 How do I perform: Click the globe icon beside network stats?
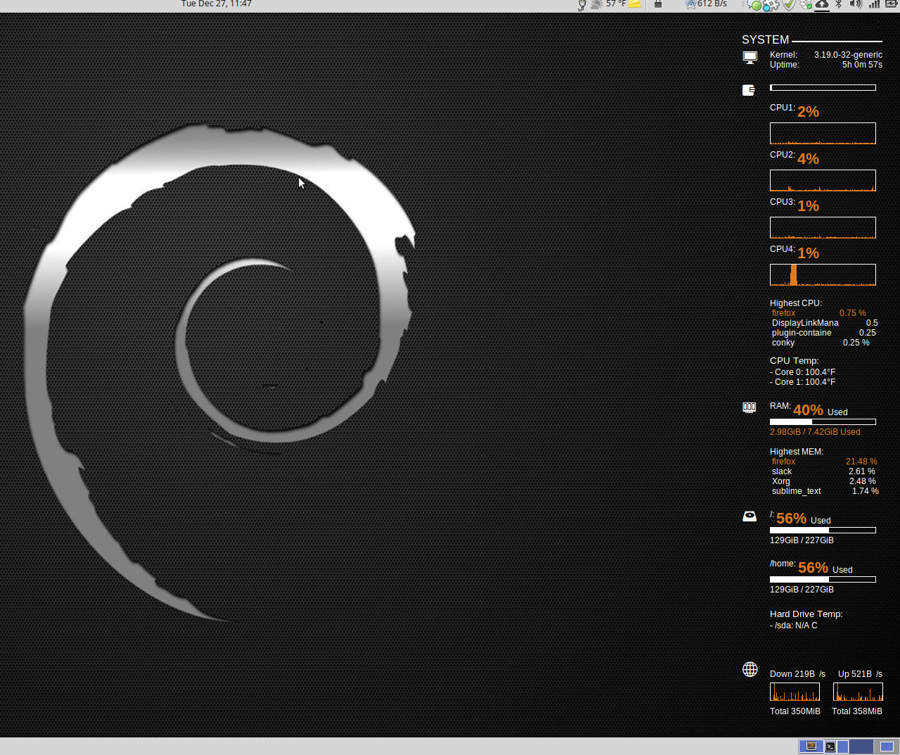click(750, 669)
